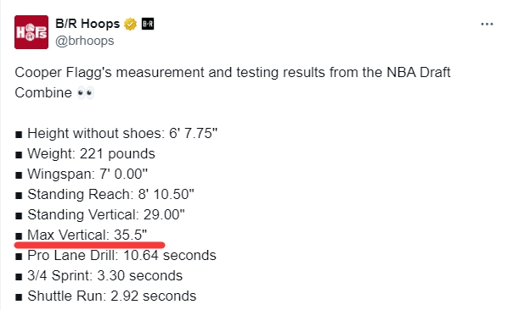Click the Pro Lane Drill: 10.64 seconds text
This screenshot has width=508, height=310.
pos(121,256)
